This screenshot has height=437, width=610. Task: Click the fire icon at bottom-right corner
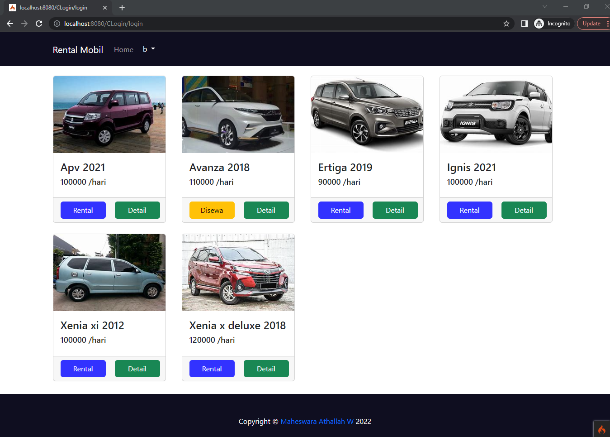click(x=602, y=429)
